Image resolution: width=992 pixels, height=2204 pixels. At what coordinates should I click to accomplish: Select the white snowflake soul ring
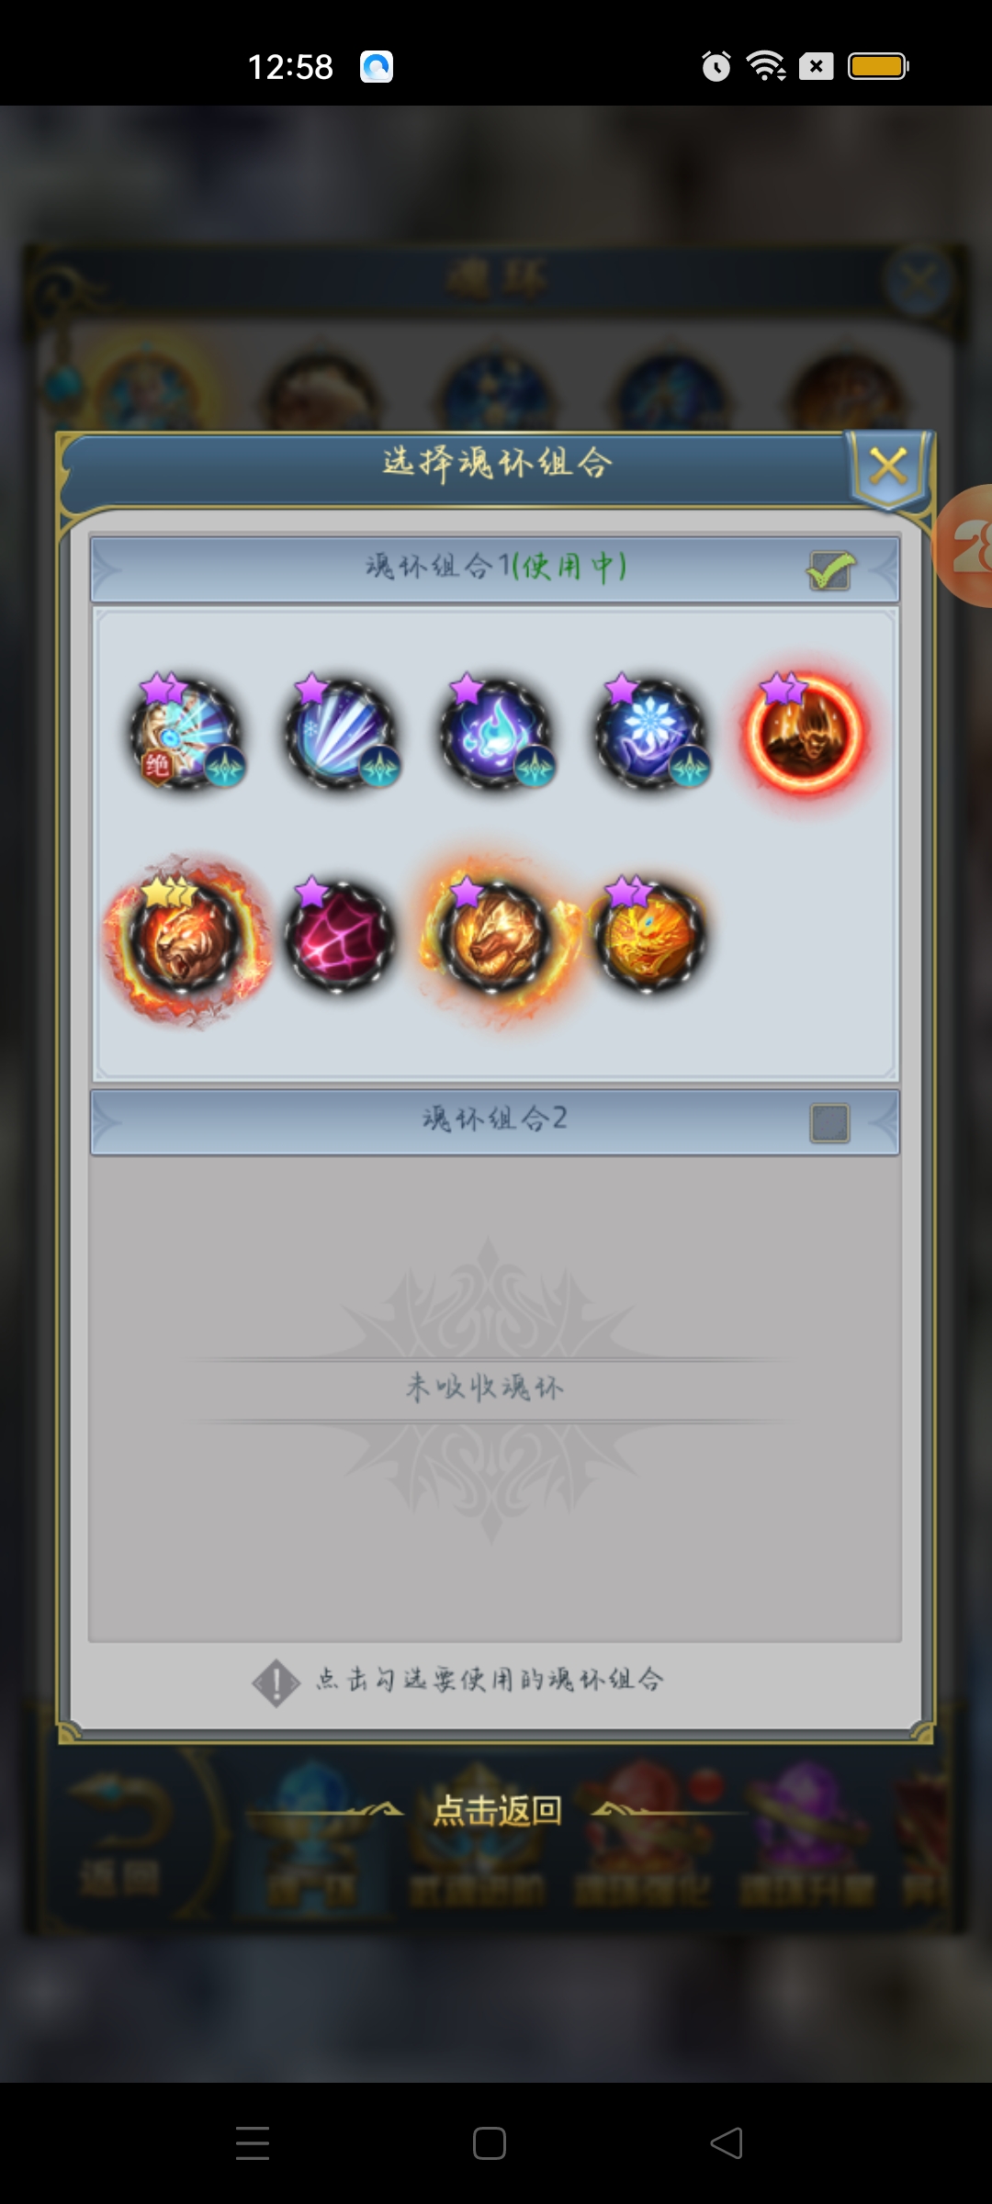click(x=651, y=733)
